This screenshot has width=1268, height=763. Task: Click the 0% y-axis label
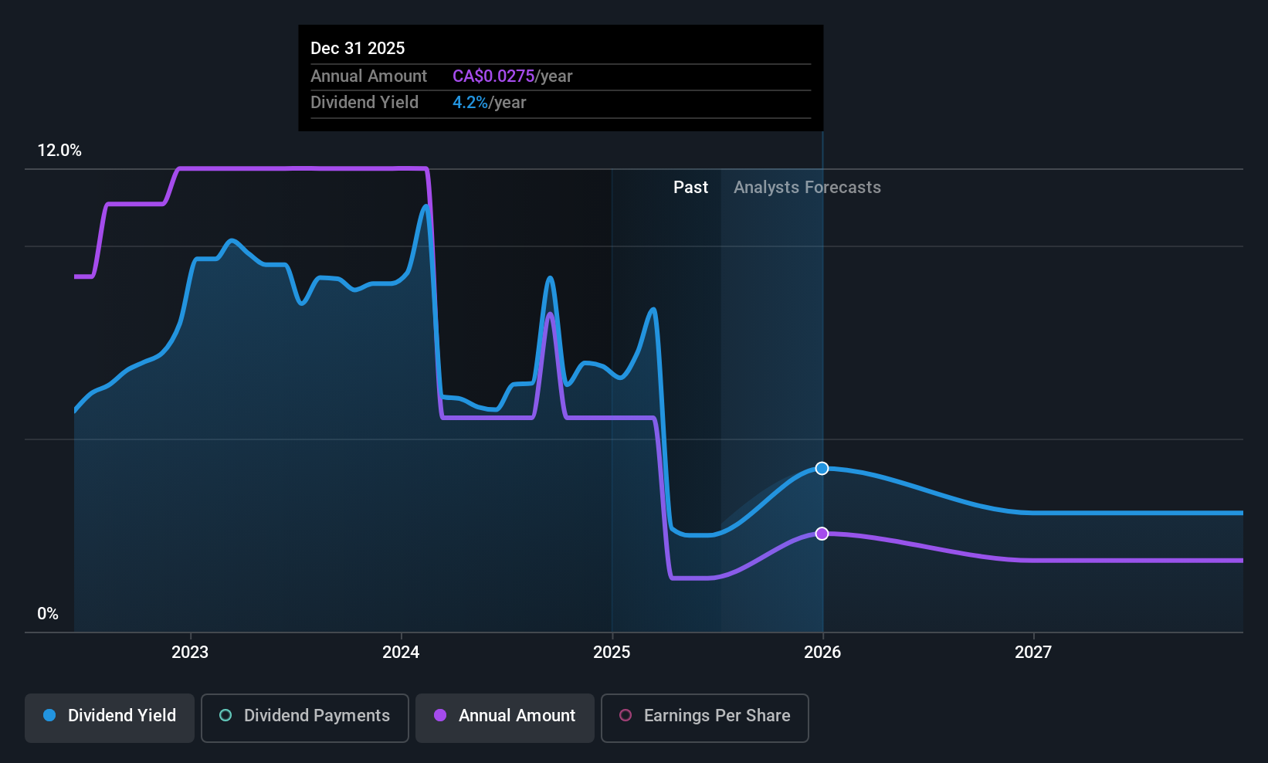[48, 614]
